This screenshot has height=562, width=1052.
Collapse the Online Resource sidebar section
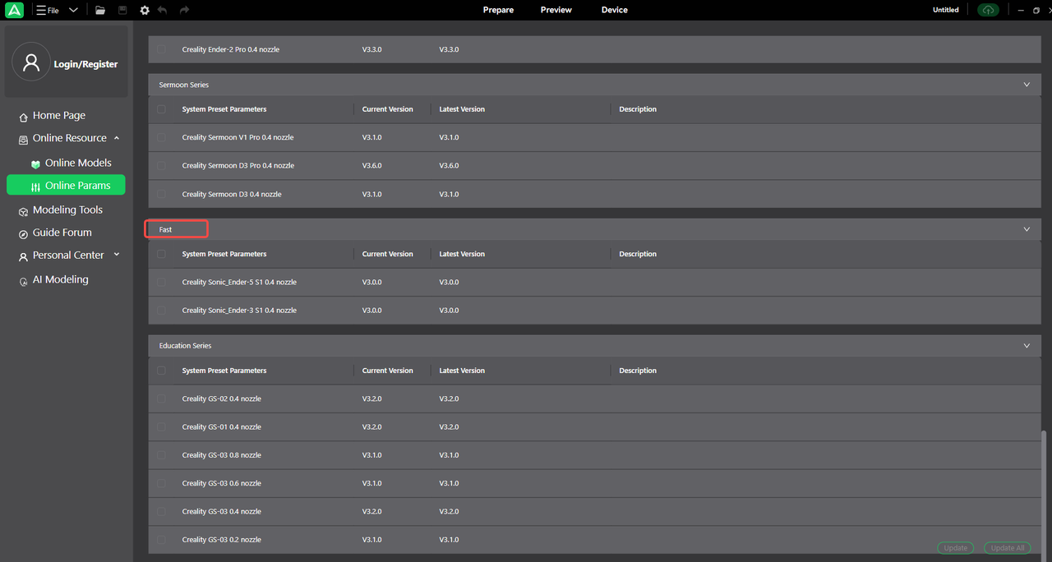pyautogui.click(x=117, y=138)
